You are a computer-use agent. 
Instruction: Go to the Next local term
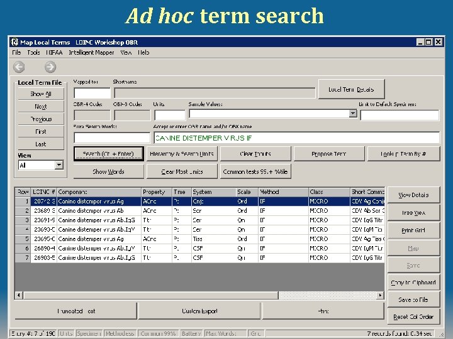point(41,106)
